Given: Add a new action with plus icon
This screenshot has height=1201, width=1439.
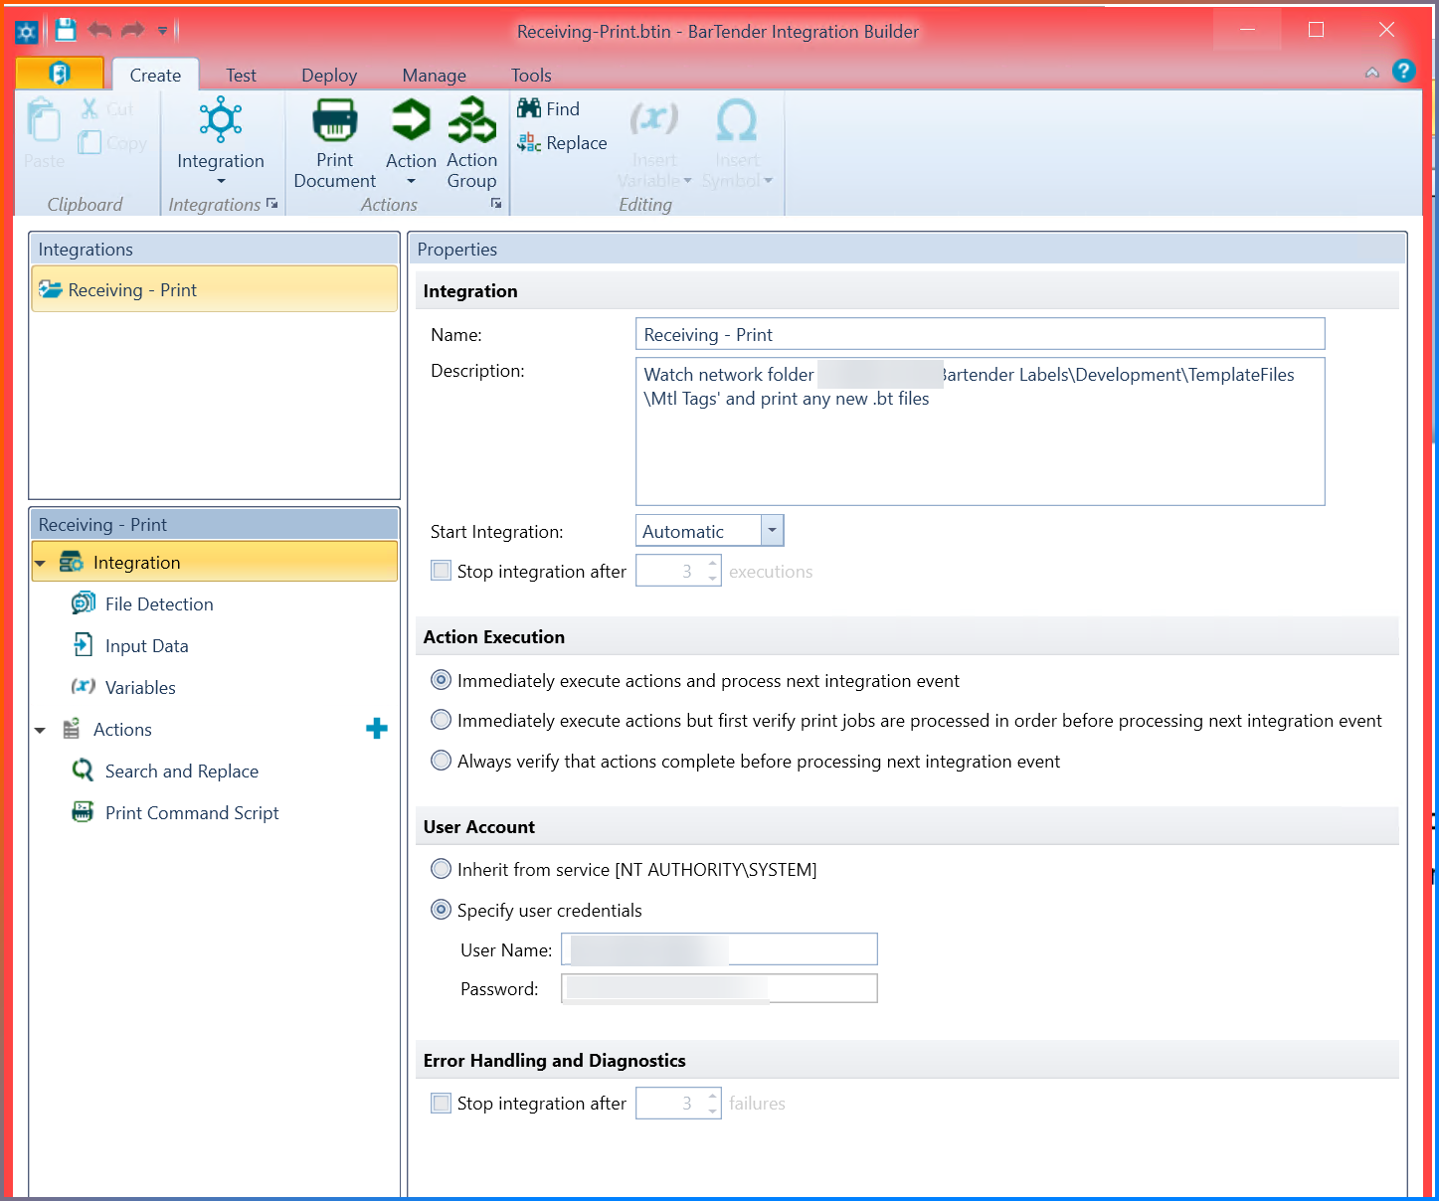Looking at the screenshot, I should [377, 729].
